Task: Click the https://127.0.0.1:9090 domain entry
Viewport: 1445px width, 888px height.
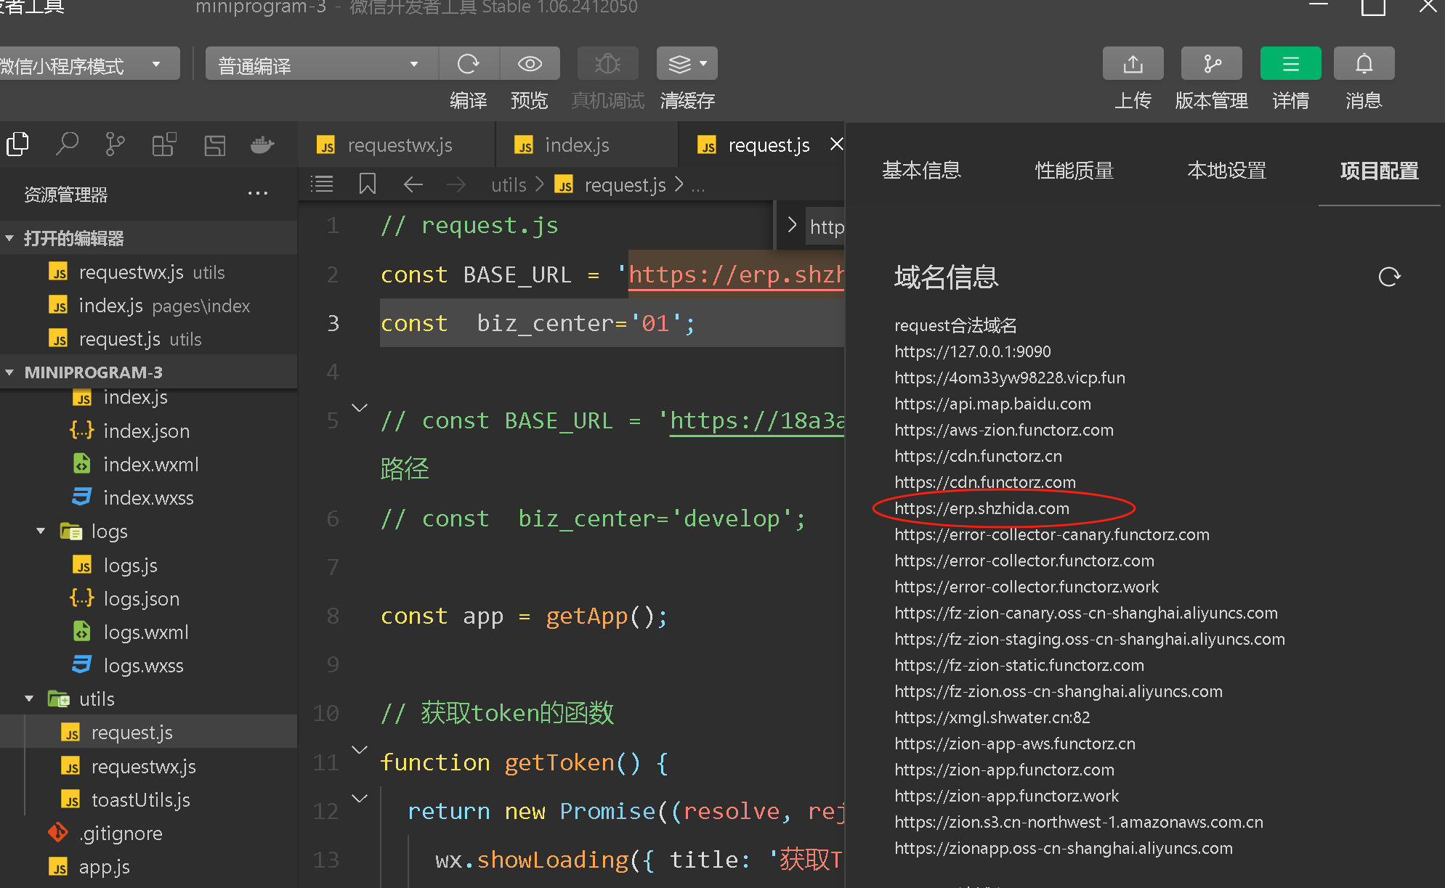Action: pyautogui.click(x=973, y=351)
